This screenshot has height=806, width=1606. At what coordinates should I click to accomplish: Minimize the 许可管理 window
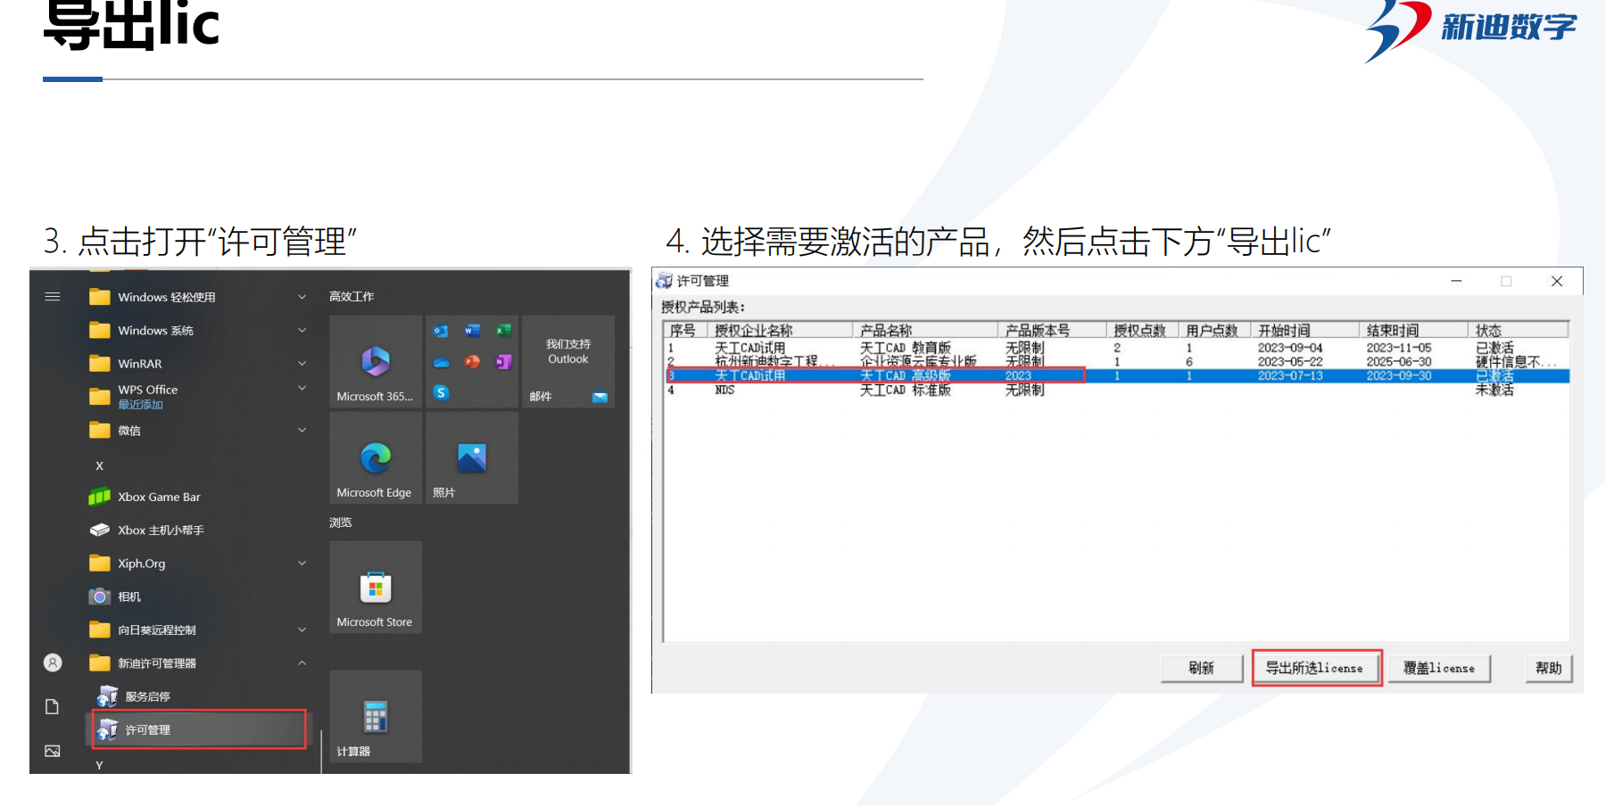[1456, 281]
